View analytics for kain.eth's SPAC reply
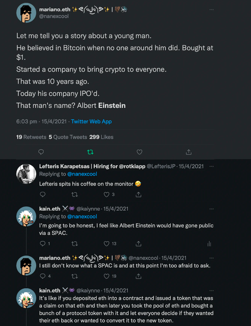The image size is (251, 326). 209,243
